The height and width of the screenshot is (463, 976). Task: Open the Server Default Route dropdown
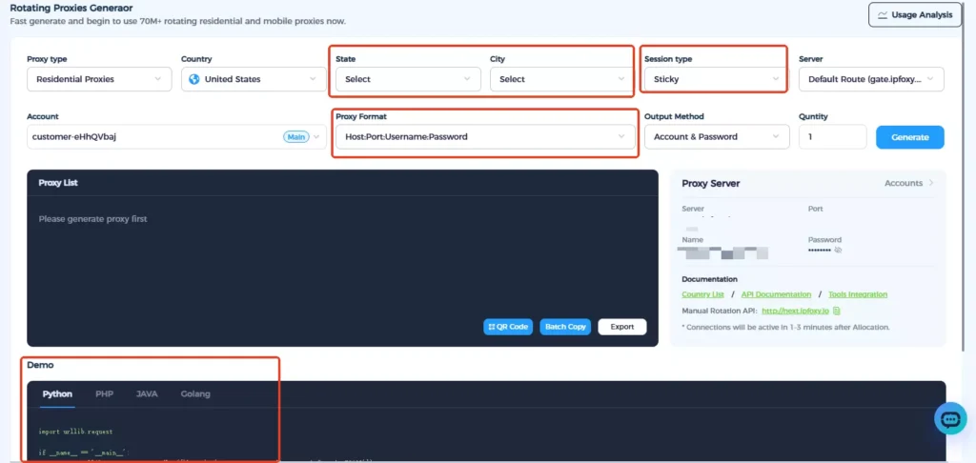click(871, 79)
